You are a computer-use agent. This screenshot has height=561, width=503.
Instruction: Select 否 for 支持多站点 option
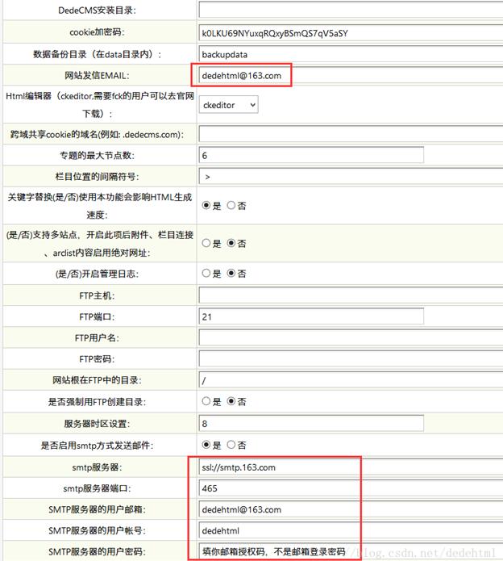click(x=231, y=243)
